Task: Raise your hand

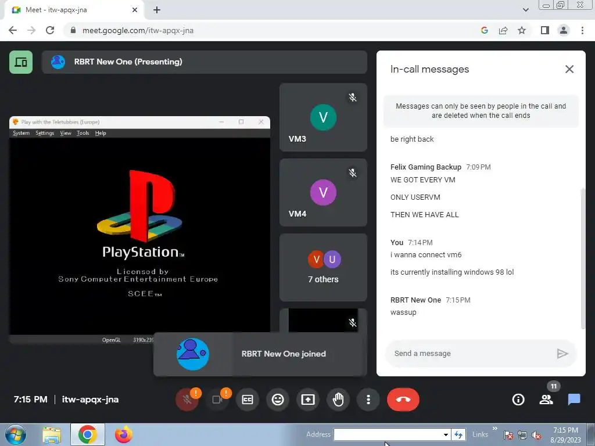Action: pyautogui.click(x=338, y=400)
